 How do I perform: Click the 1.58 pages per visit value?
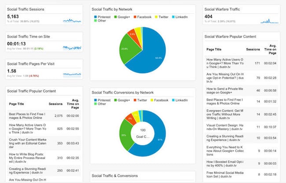pyautogui.click(x=11, y=71)
